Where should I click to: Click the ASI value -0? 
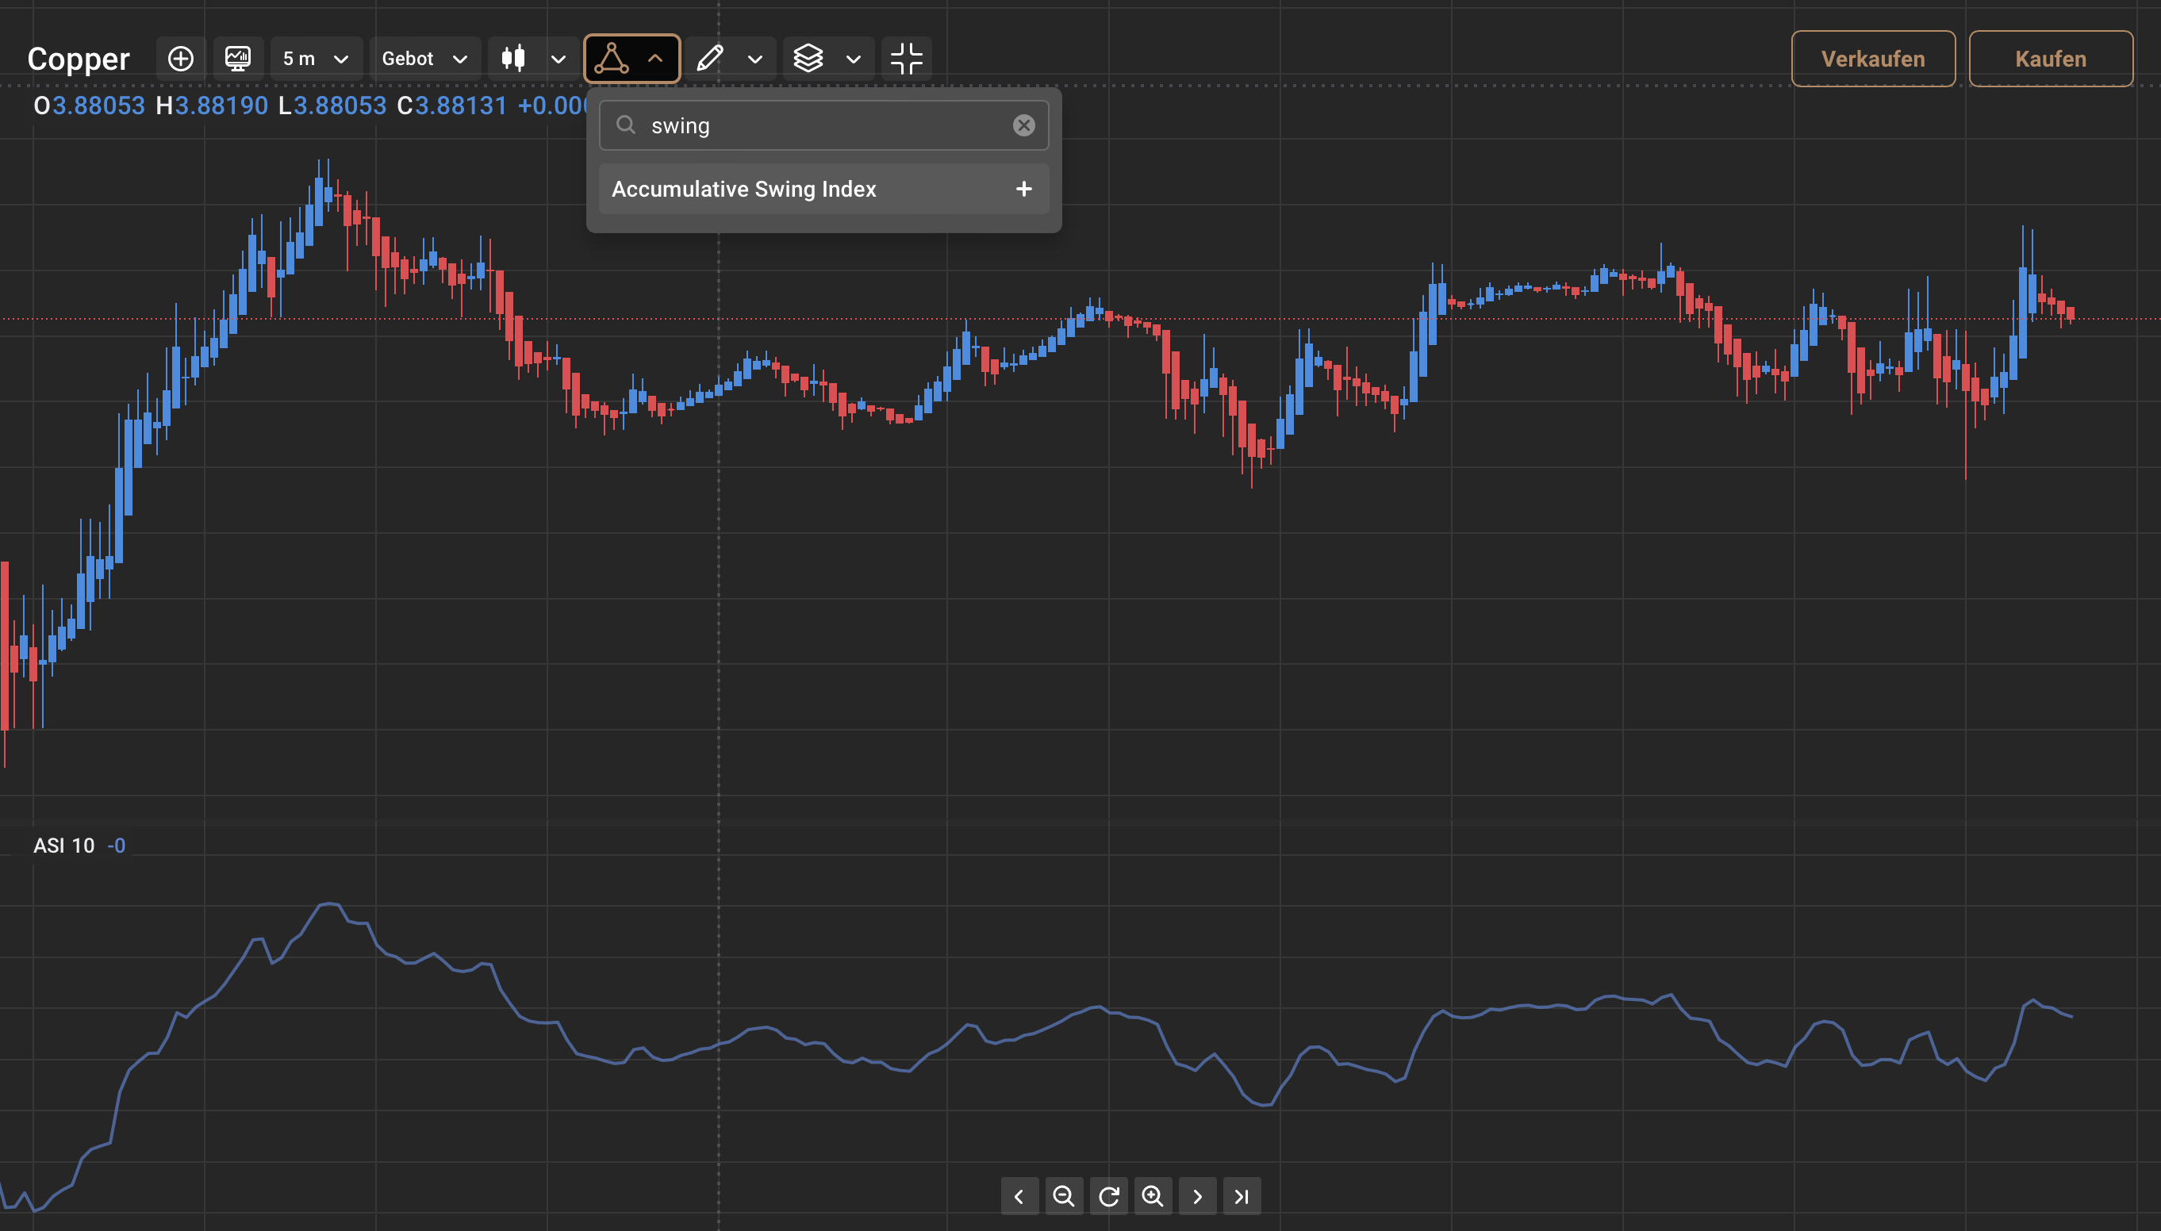point(117,846)
